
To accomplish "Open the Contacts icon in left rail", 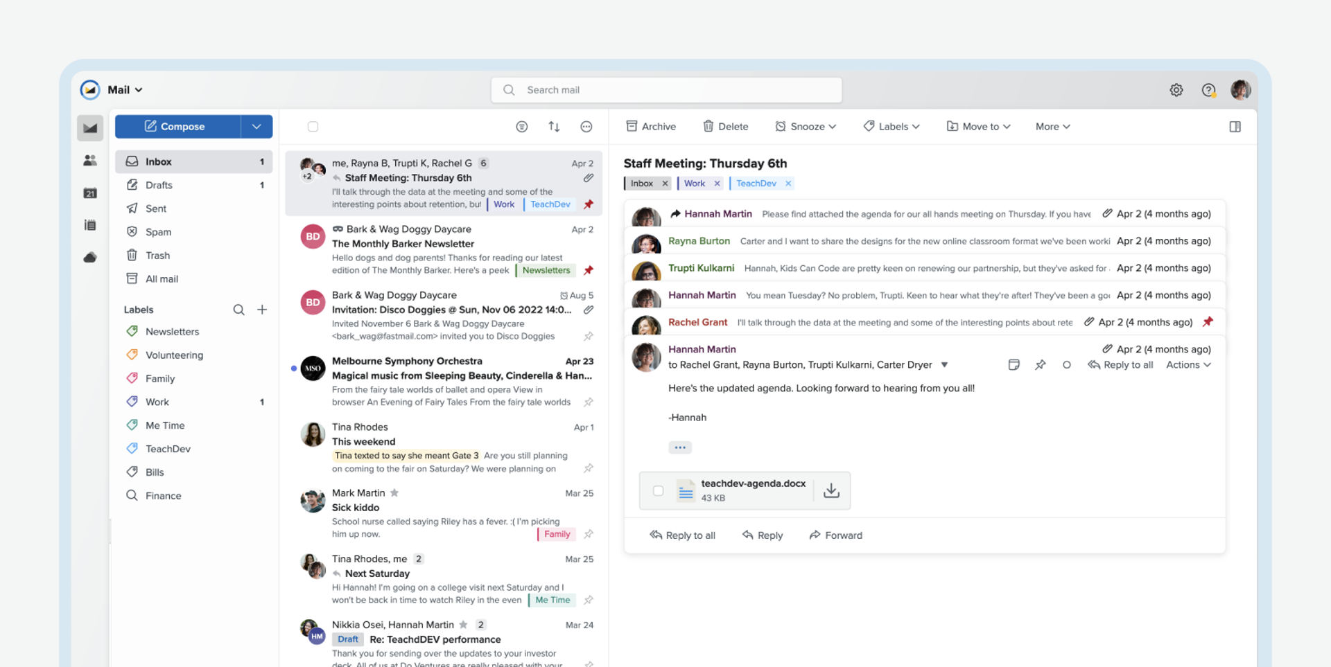I will (90, 161).
